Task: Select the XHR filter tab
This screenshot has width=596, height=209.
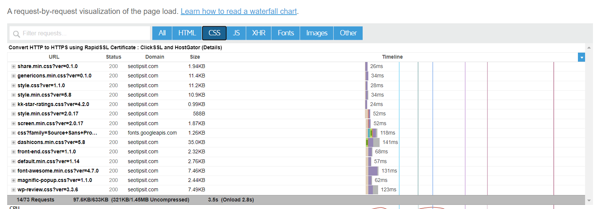Action: click(259, 33)
